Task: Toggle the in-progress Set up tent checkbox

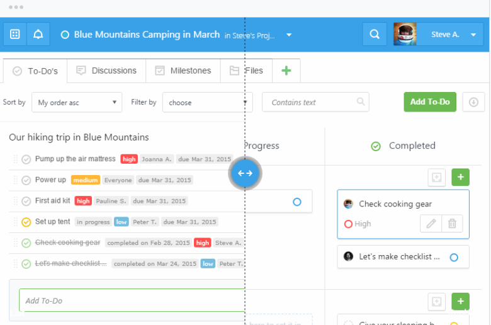Action: (26, 222)
